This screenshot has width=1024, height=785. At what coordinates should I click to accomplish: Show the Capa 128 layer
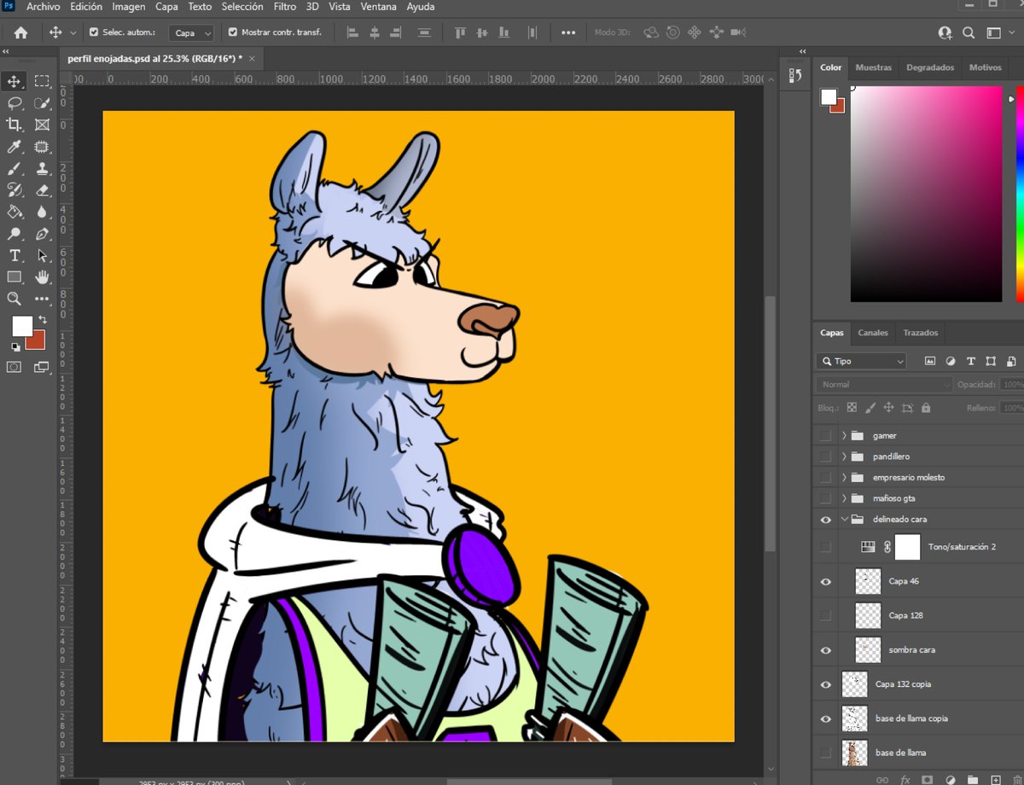(x=825, y=615)
